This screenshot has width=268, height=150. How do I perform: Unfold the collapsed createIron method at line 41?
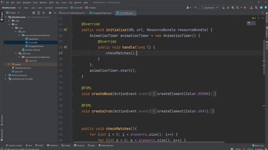pos(72,111)
